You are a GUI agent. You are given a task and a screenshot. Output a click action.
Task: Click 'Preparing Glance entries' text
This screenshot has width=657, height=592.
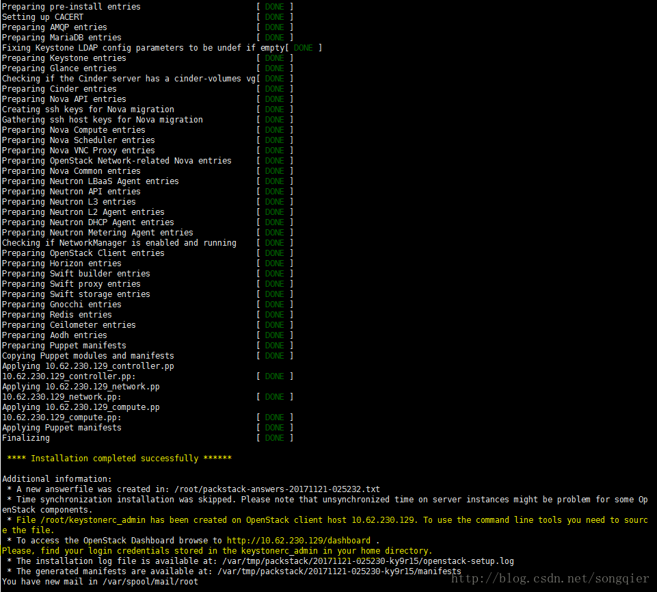(x=59, y=68)
